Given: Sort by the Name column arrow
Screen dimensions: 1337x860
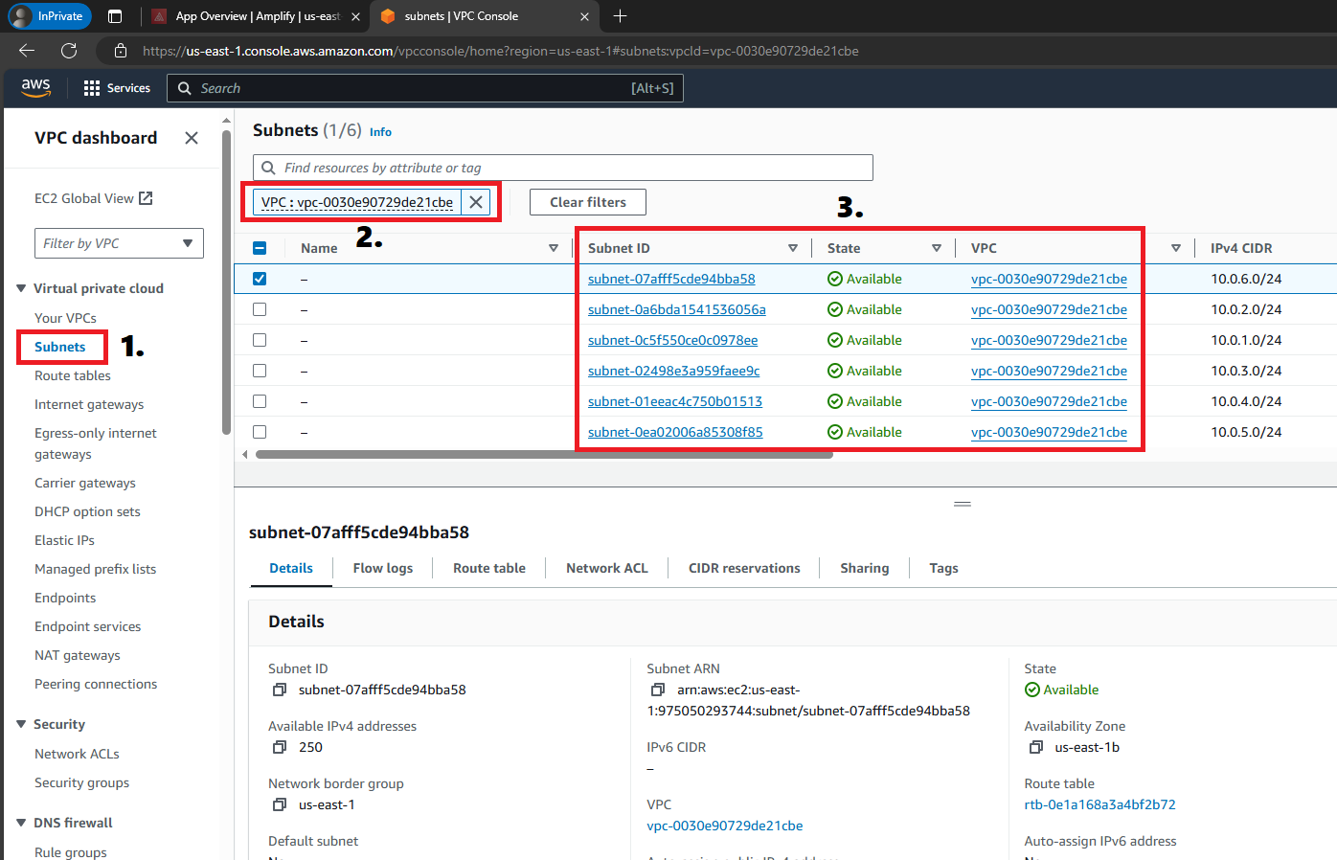Looking at the screenshot, I should [x=554, y=248].
